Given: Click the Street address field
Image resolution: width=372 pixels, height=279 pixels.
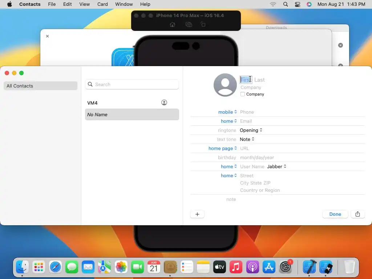Looking at the screenshot, I should (x=247, y=175).
